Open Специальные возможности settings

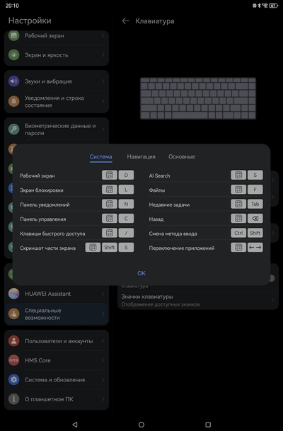(x=57, y=314)
